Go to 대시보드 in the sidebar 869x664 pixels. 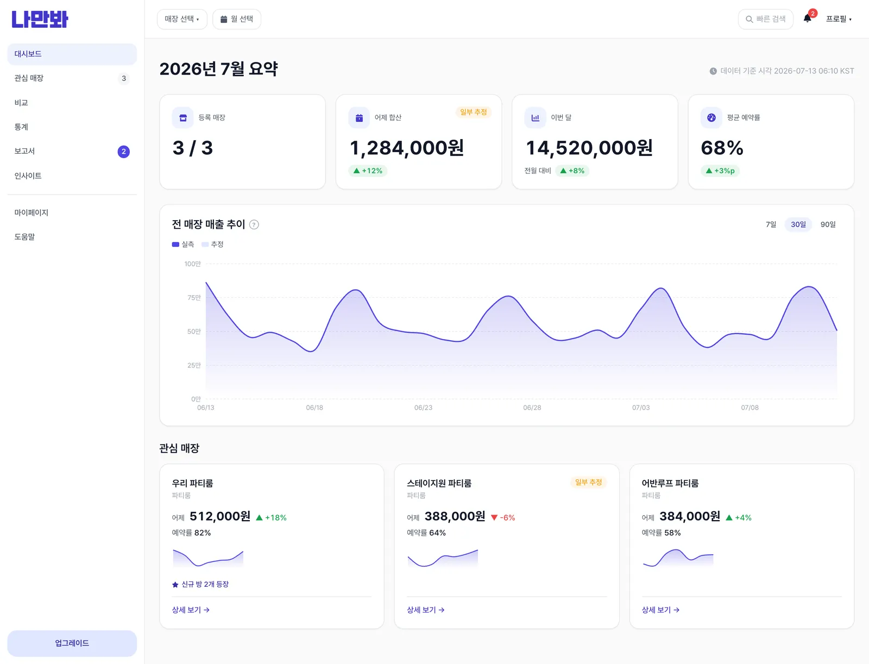pos(72,54)
